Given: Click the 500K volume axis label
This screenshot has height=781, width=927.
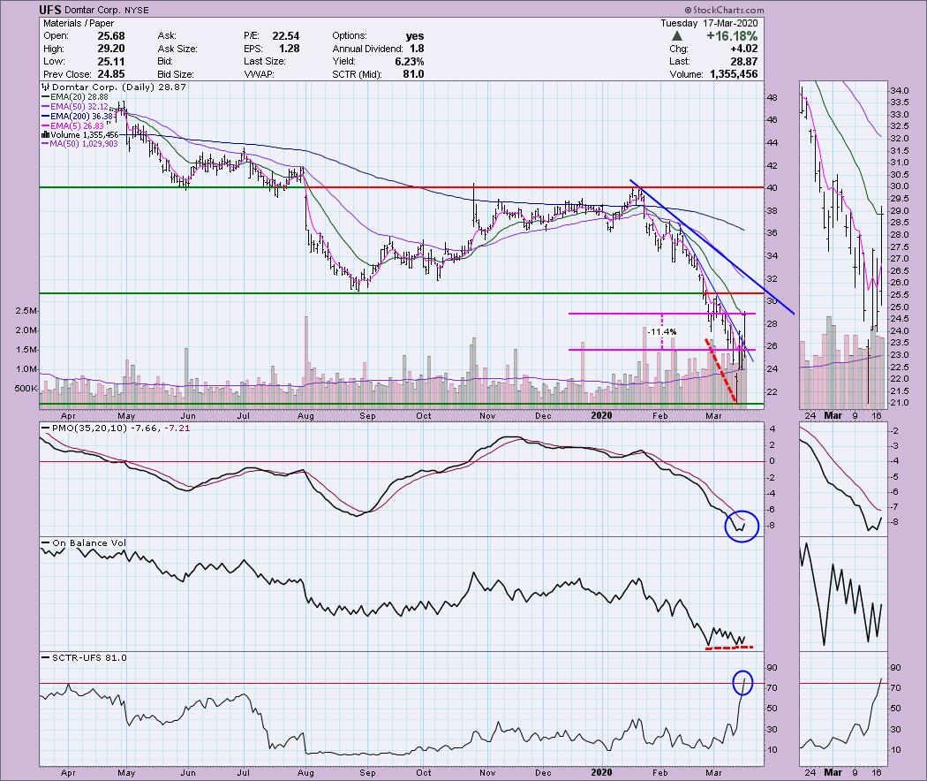Looking at the screenshot, I should pos(26,389).
